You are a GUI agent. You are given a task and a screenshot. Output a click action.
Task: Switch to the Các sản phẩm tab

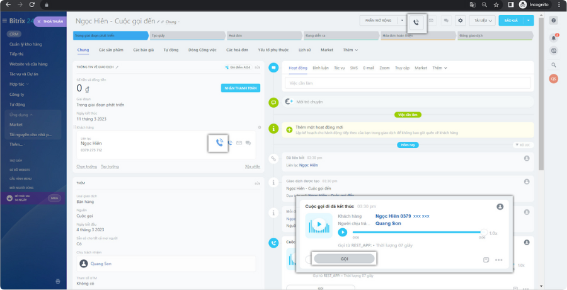[110, 50]
